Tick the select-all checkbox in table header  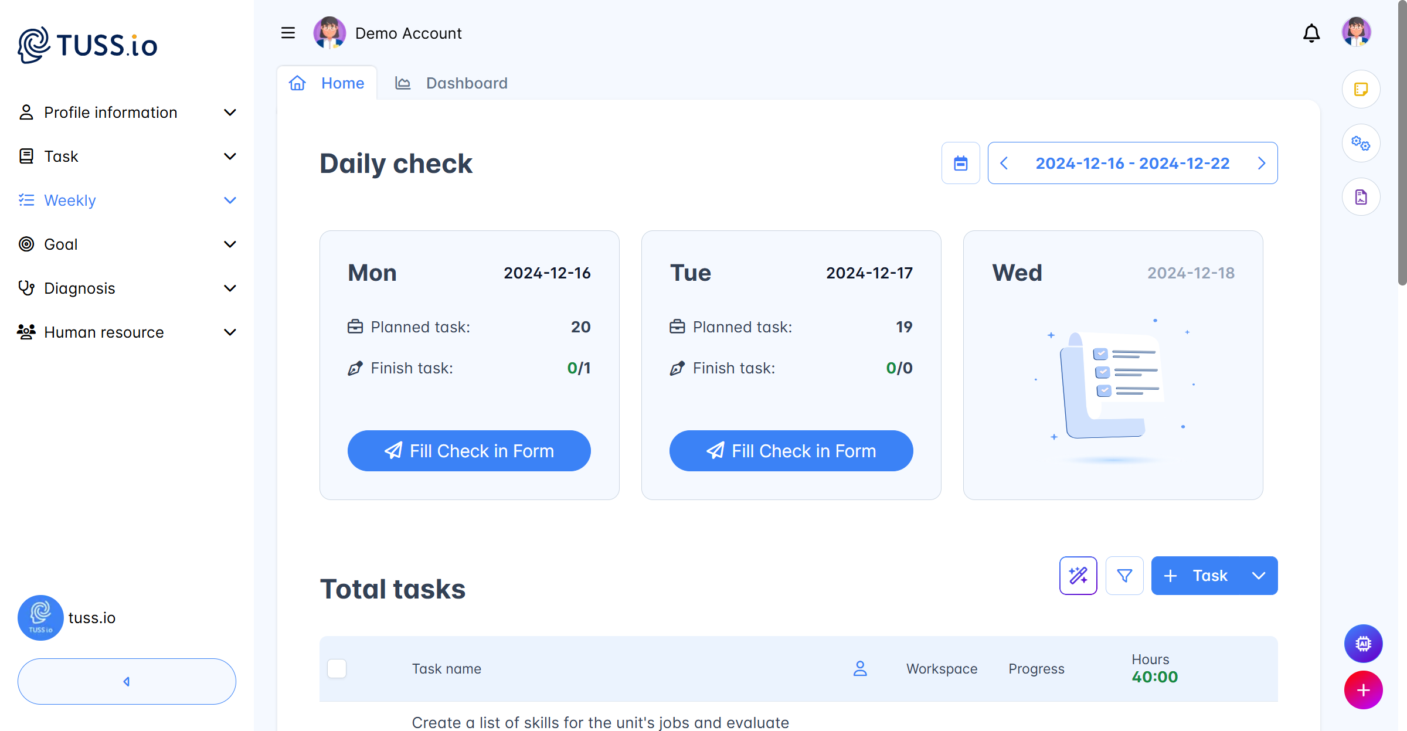pos(337,668)
